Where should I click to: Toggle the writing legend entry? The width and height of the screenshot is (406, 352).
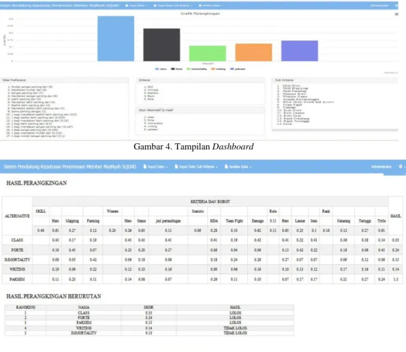point(218,69)
